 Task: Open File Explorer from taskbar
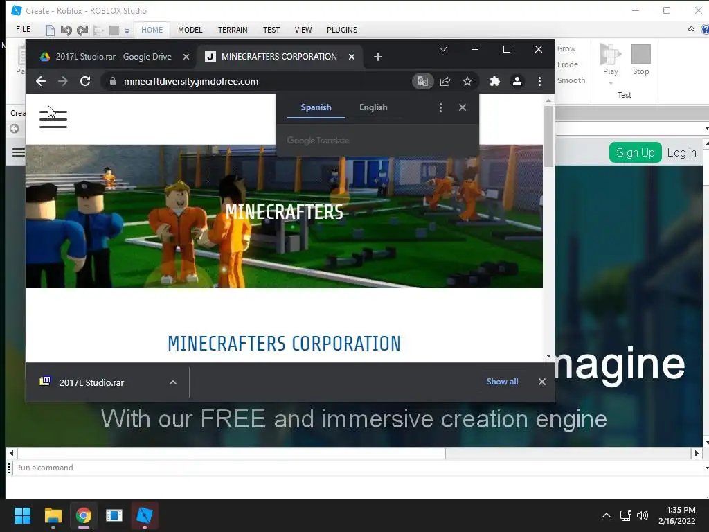coord(53,515)
